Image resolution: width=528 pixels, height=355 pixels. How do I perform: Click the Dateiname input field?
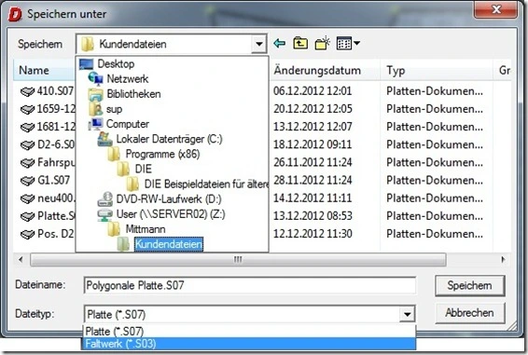click(249, 286)
